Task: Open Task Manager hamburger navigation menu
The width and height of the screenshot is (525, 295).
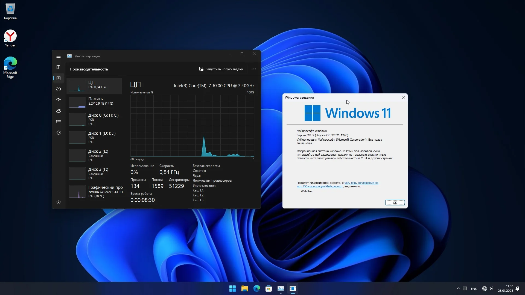Action: pyautogui.click(x=59, y=56)
